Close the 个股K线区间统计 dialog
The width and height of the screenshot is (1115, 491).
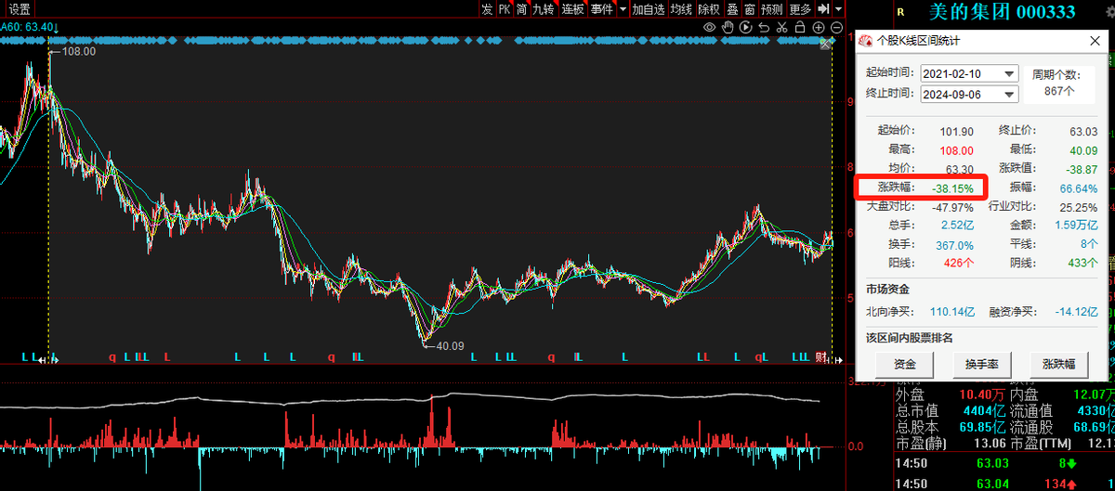pos(1094,41)
